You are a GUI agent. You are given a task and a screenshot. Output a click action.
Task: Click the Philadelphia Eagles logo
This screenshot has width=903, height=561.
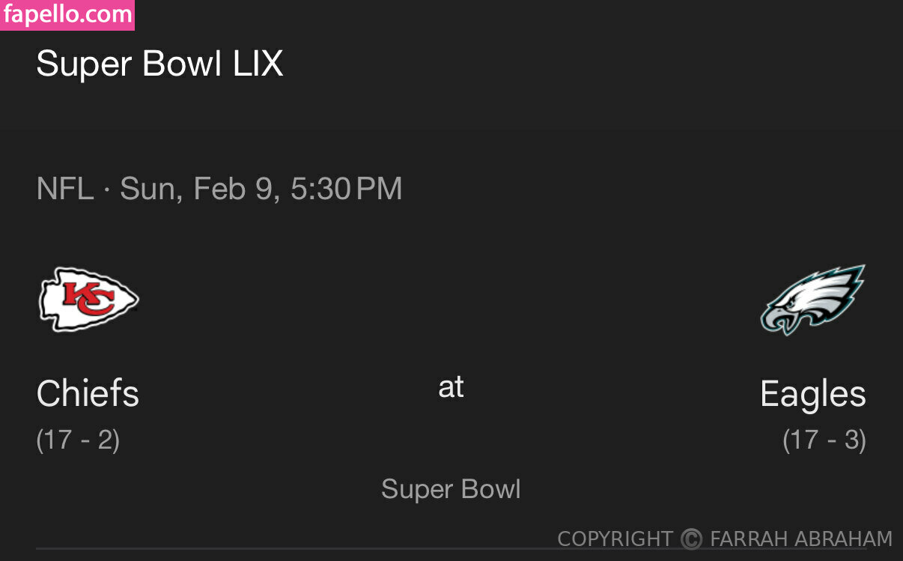(813, 300)
